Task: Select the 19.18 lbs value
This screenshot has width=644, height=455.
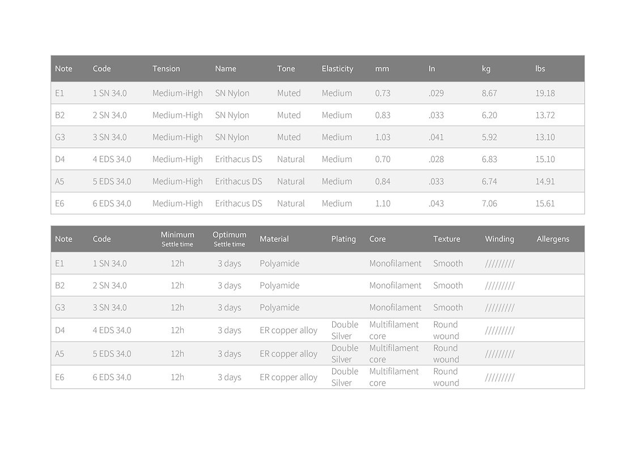Action: tap(545, 93)
